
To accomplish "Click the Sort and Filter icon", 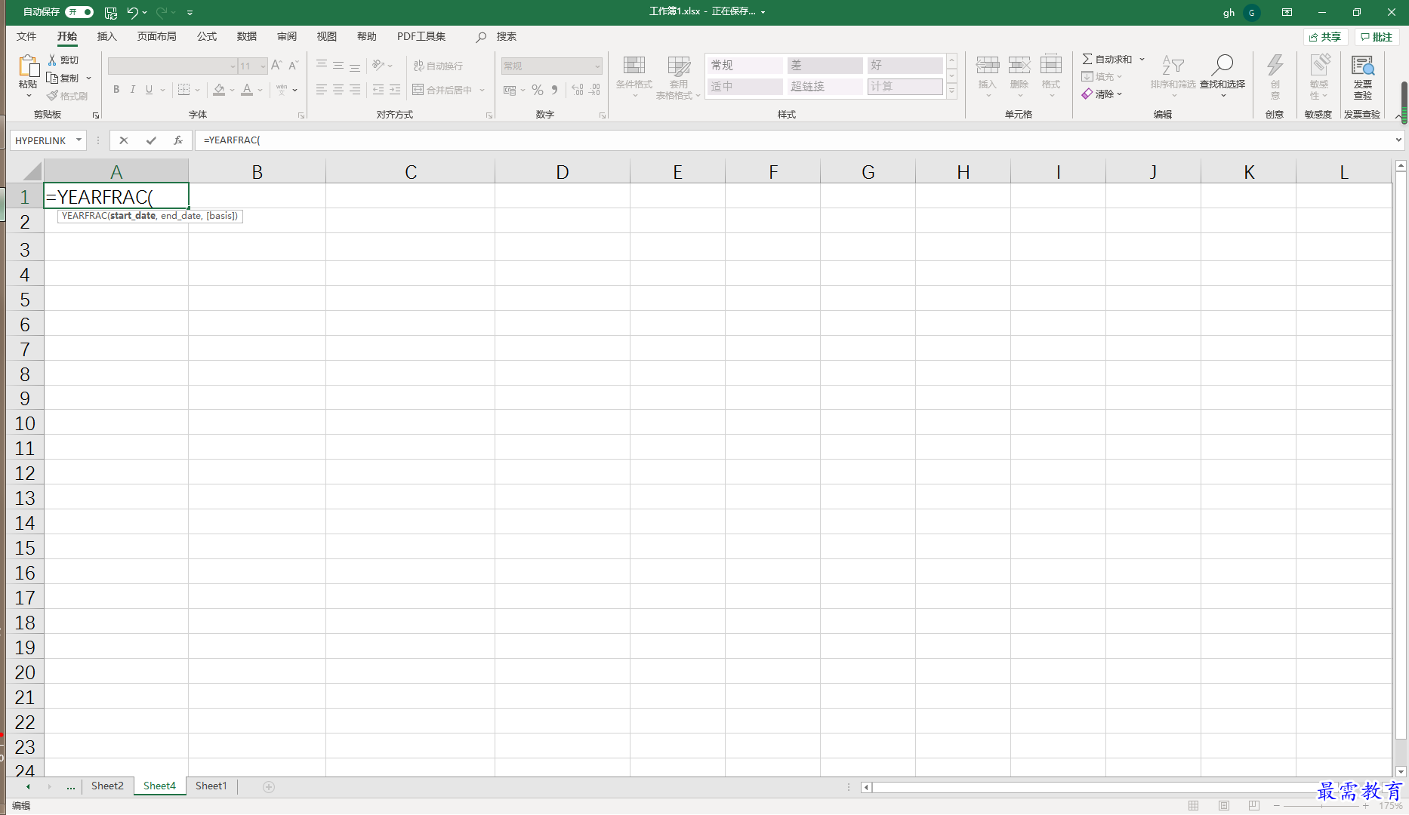I will [x=1173, y=65].
